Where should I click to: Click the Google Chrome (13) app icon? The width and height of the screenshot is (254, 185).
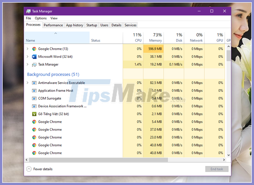point(34,49)
